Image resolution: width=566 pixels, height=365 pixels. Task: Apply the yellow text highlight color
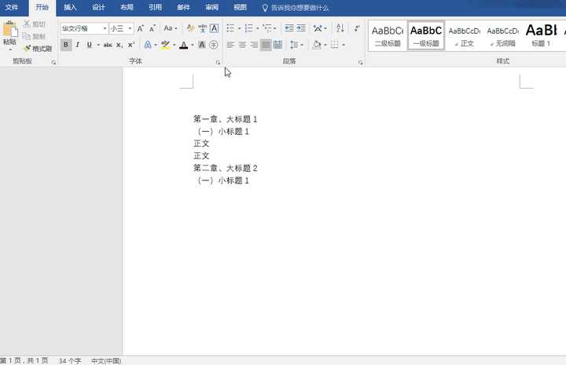[165, 45]
